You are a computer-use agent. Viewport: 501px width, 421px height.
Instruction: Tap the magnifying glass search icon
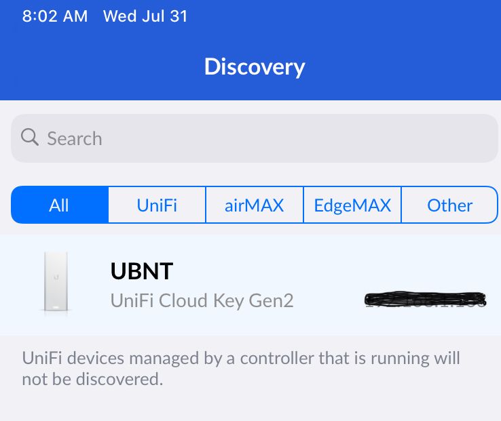[30, 138]
